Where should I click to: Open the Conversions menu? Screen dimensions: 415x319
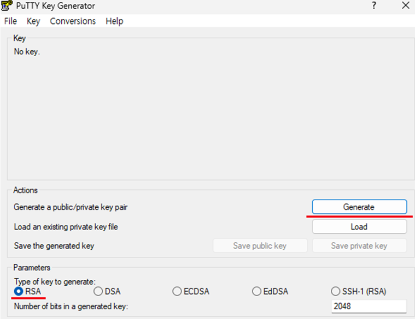[73, 21]
